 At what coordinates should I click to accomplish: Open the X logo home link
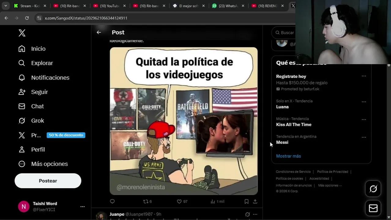(22, 33)
